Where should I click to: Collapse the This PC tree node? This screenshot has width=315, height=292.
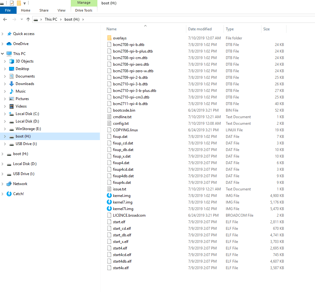coord(3,54)
